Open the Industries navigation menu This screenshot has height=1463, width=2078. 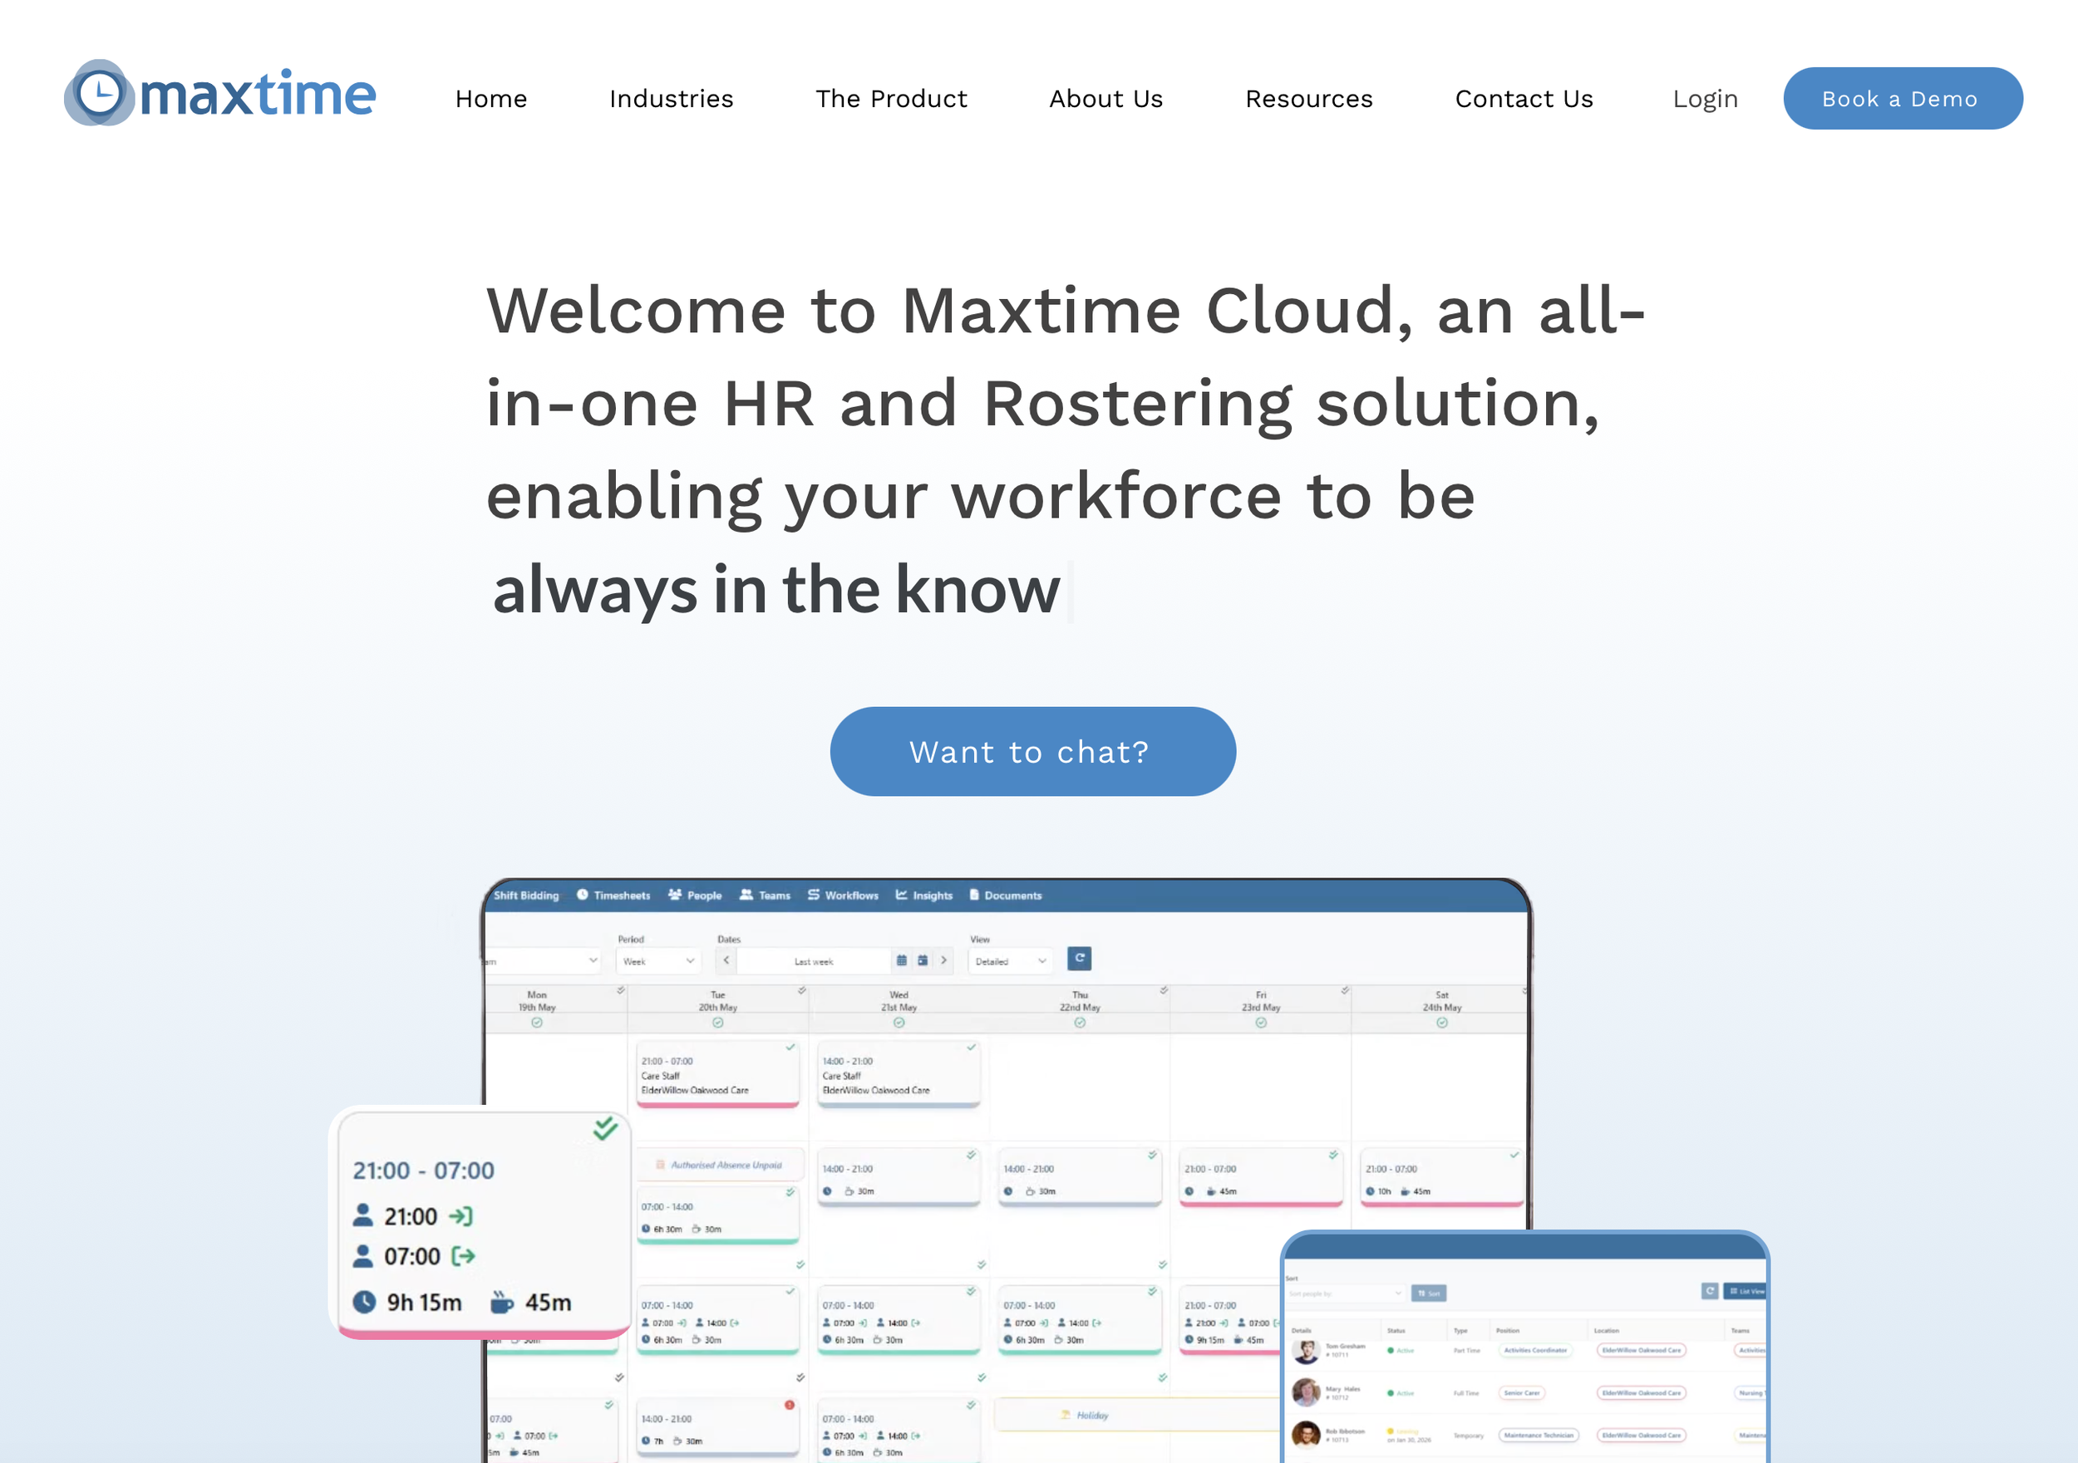(x=671, y=99)
